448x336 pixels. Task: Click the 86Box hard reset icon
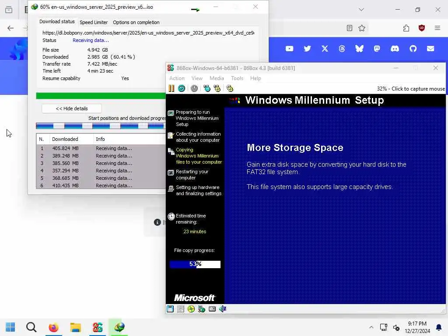point(182,88)
